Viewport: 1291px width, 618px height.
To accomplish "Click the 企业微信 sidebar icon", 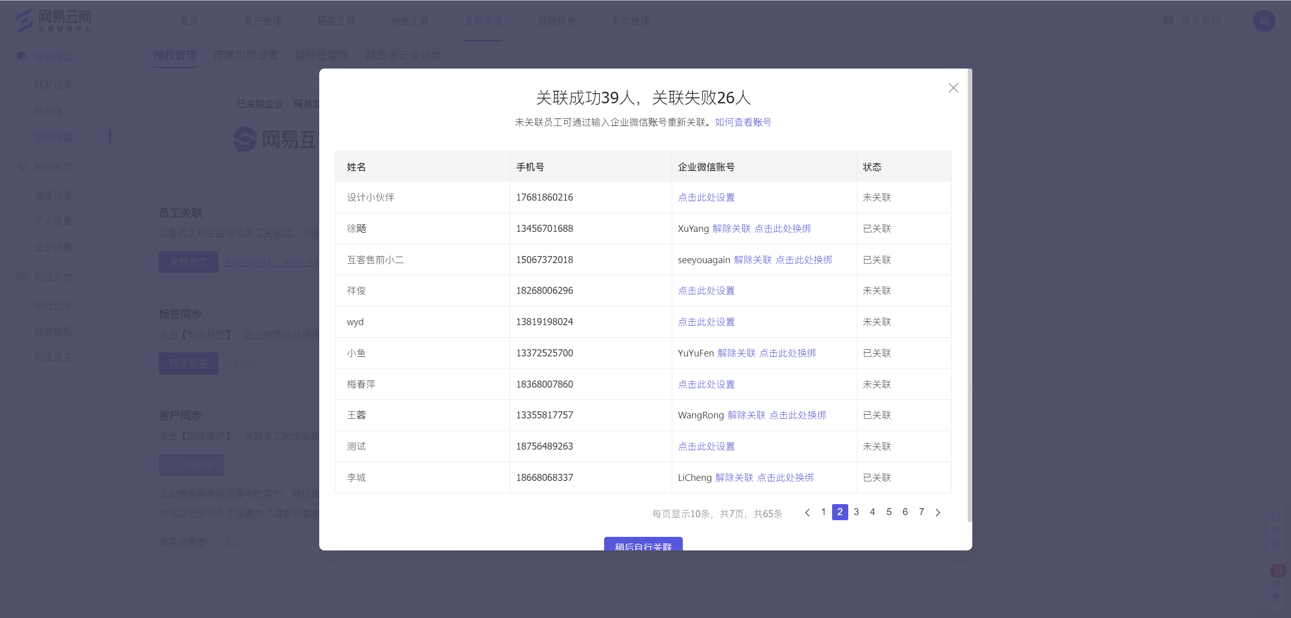I will coord(22,56).
